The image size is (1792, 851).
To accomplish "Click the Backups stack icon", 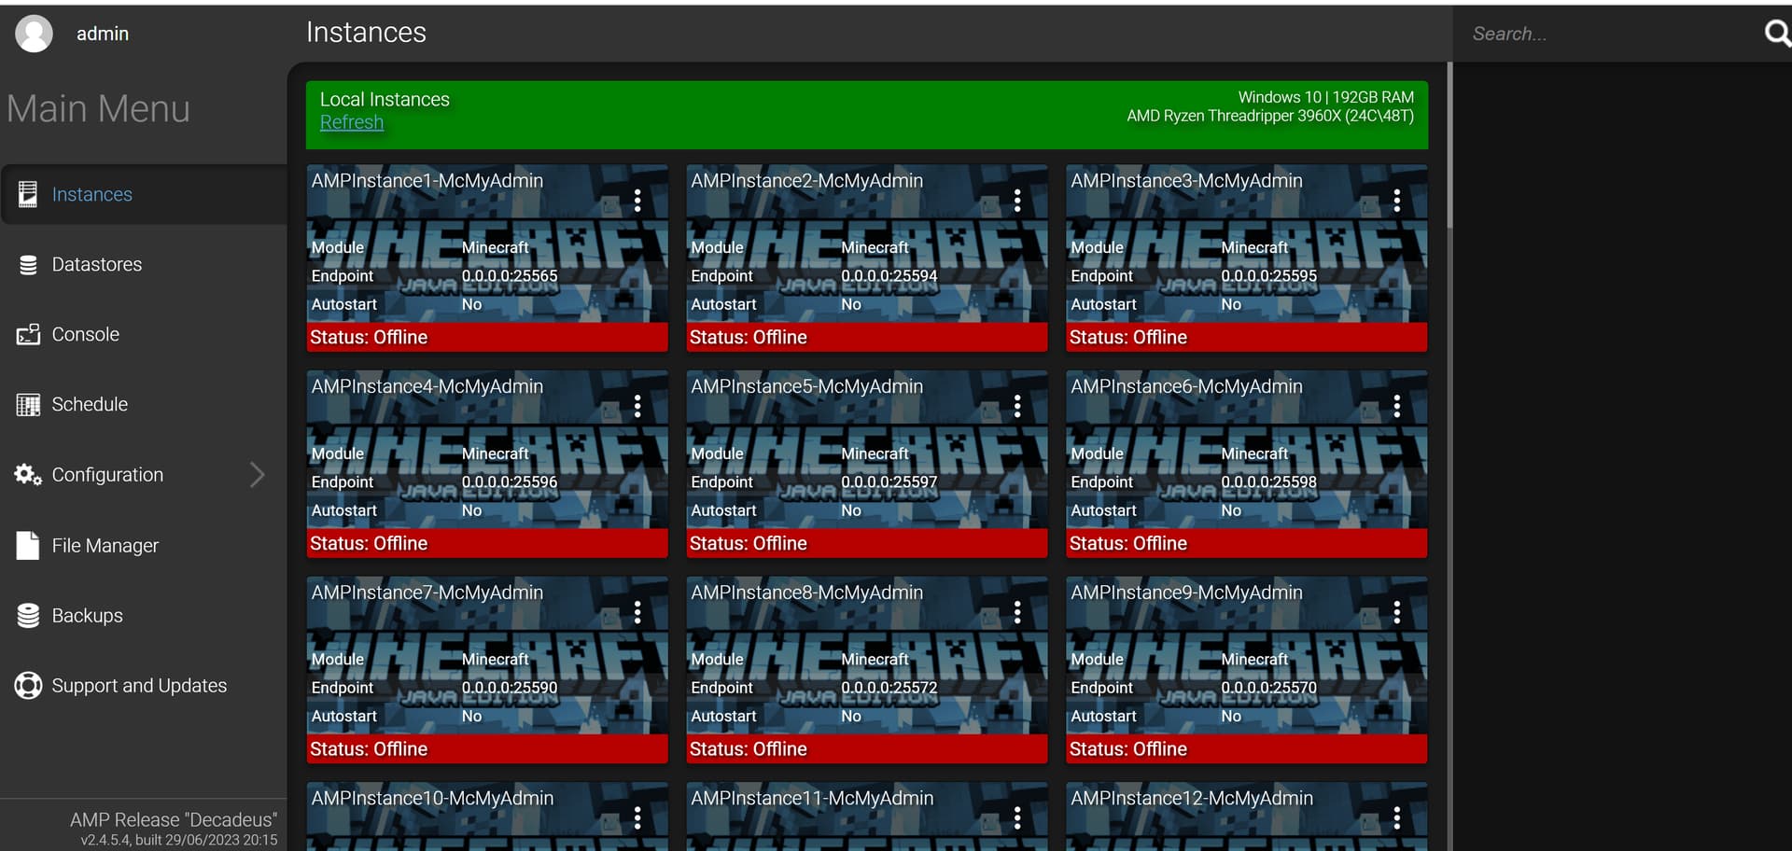I will (28, 616).
